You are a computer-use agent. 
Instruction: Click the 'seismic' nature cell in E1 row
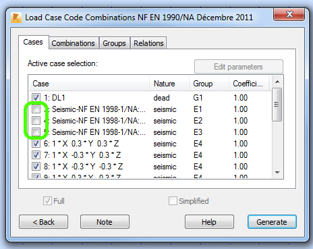pos(165,109)
